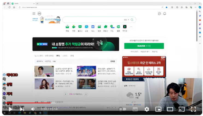This screenshot has height=116, width=203.
Task: Open Edge split screen icon
Action: point(177,7)
